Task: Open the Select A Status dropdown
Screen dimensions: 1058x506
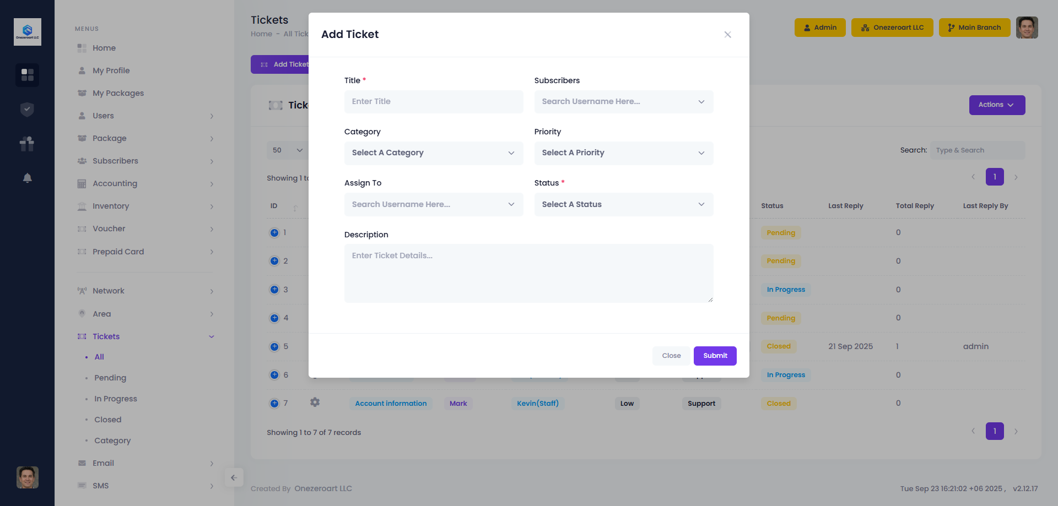Action: click(623, 204)
